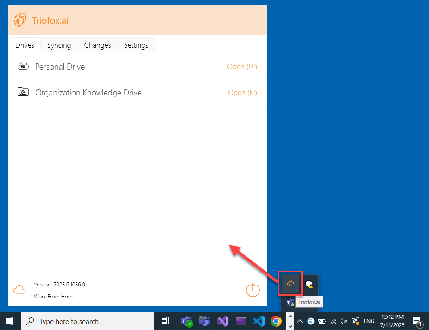Open the Windows Start menu

point(10,321)
